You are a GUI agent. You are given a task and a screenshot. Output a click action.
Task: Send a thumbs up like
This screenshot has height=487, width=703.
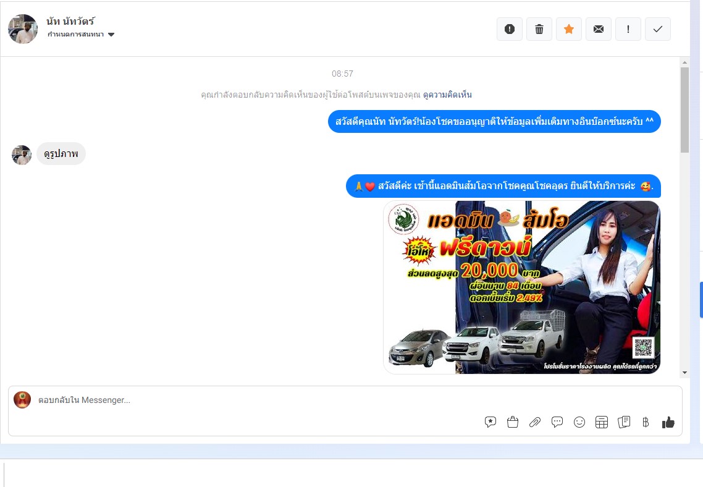pyautogui.click(x=668, y=422)
